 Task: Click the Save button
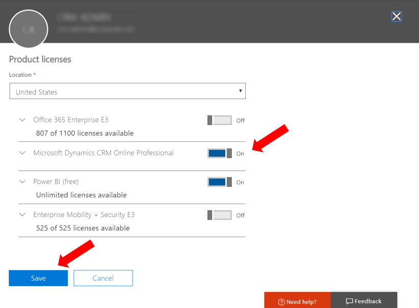click(38, 278)
